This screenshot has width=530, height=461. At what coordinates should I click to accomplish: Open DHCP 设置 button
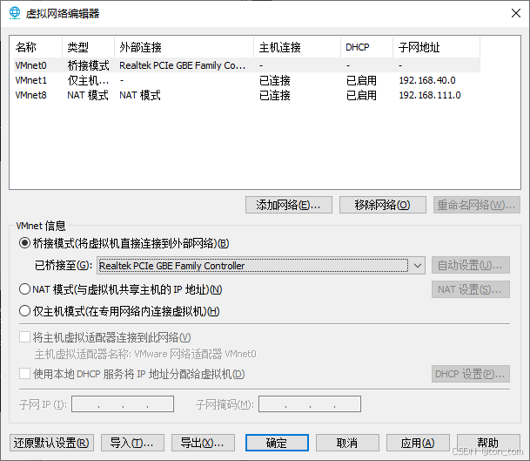[x=471, y=374]
